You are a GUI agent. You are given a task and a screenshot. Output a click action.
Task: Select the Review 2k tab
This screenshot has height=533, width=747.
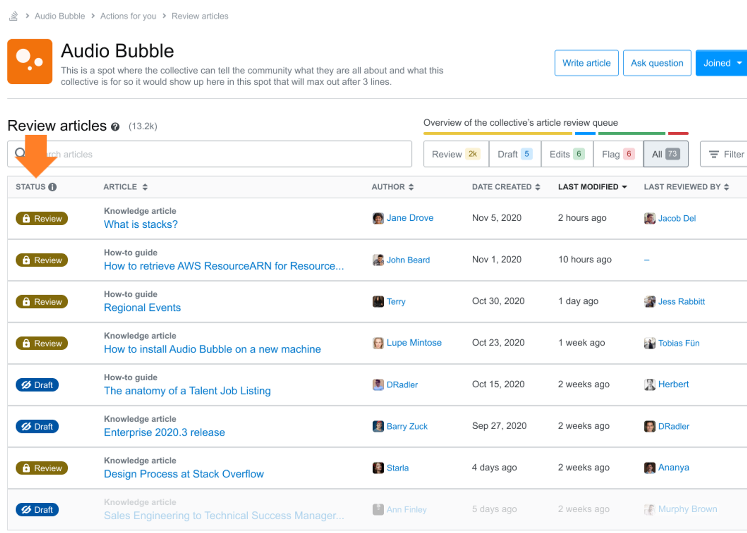pos(456,154)
